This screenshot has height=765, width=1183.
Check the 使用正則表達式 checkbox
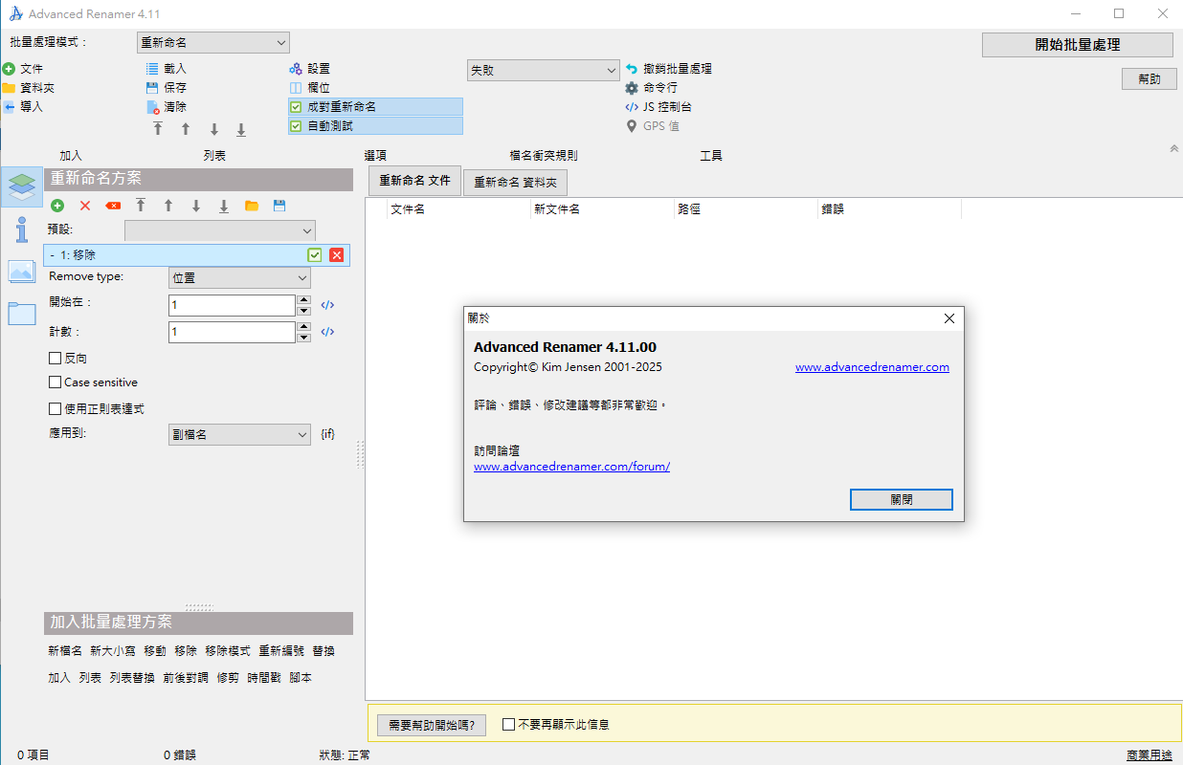[x=56, y=409]
